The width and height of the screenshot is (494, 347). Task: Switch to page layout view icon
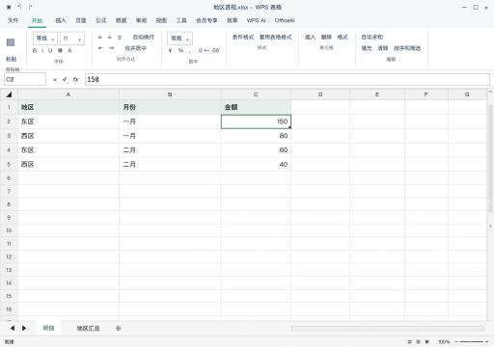click(418, 342)
